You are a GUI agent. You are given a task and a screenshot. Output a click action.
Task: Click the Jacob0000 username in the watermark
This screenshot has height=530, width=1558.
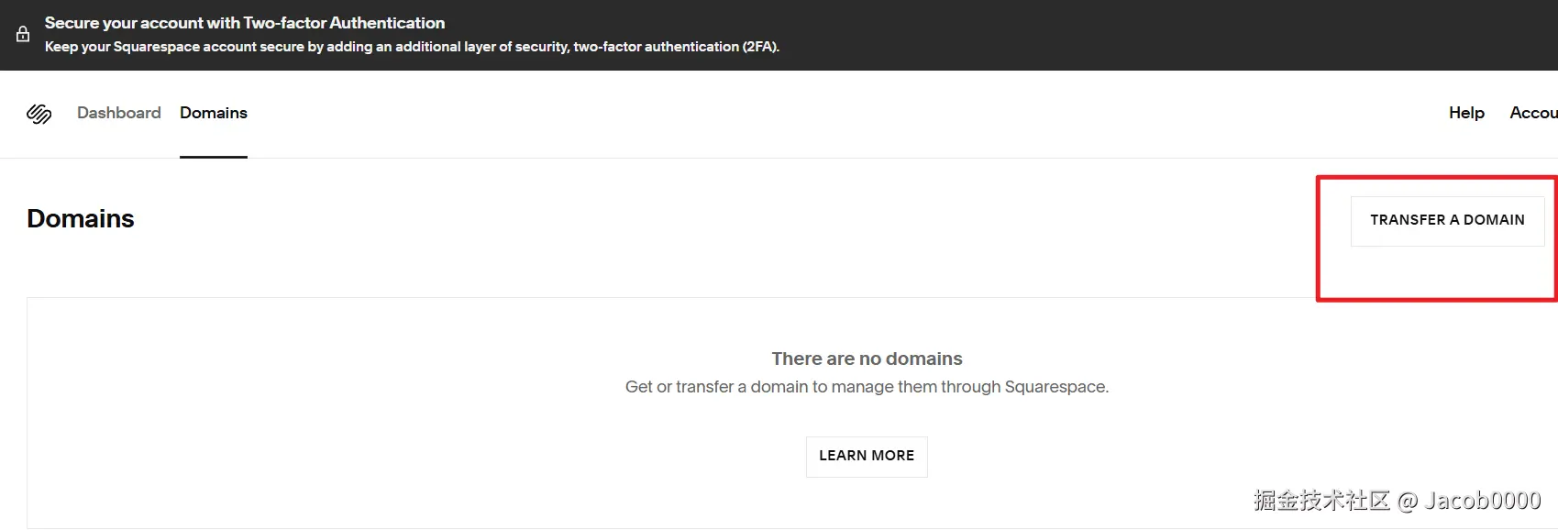1482,500
